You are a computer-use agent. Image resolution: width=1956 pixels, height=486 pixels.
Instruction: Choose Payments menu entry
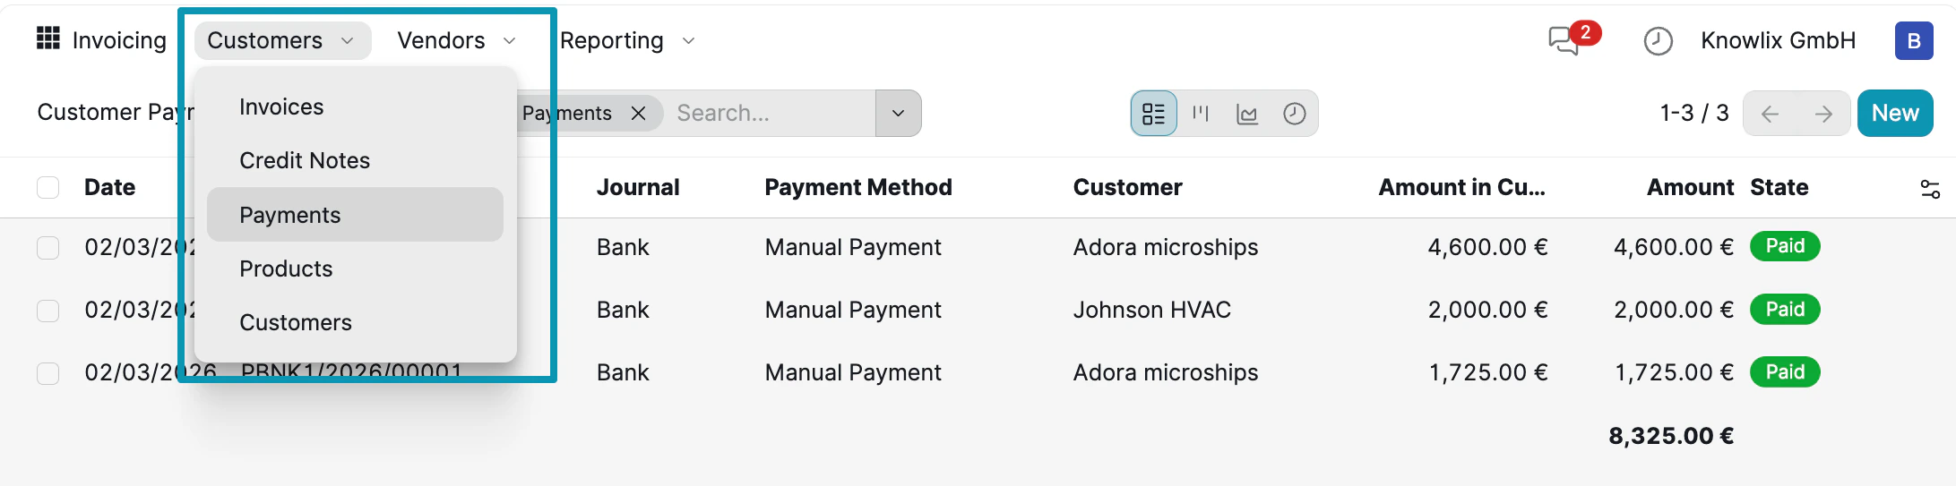(355, 215)
